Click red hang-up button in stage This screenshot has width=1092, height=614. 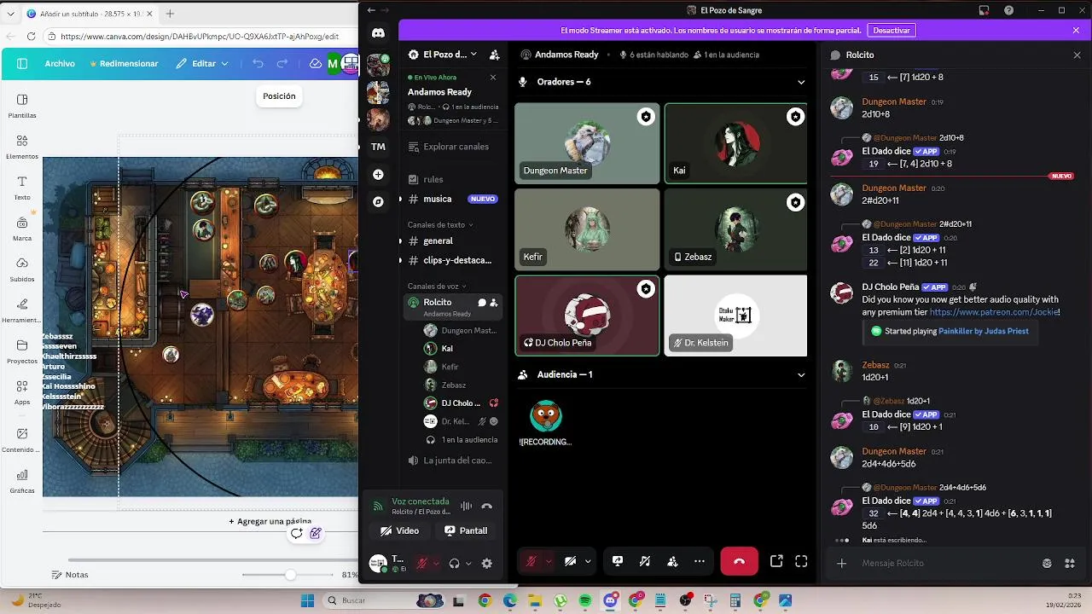(739, 561)
